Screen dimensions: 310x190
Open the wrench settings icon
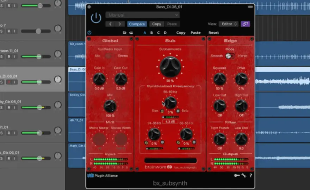click(244, 175)
